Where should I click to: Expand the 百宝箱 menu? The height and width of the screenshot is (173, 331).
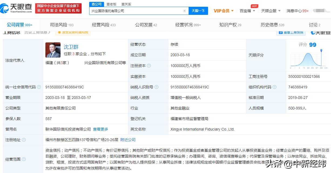(247, 11)
